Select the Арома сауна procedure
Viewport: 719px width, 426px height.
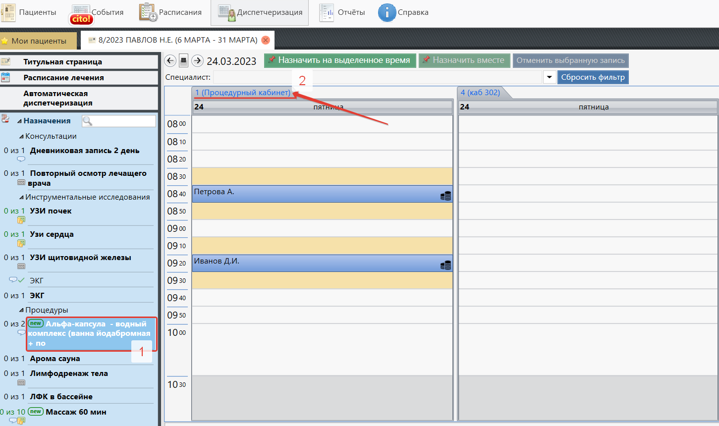55,359
